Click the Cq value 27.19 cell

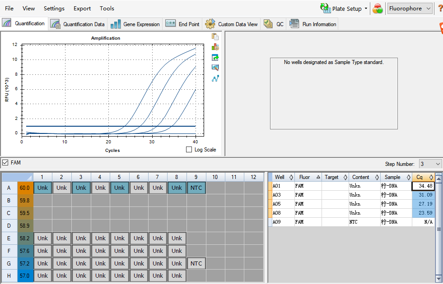coord(423,204)
